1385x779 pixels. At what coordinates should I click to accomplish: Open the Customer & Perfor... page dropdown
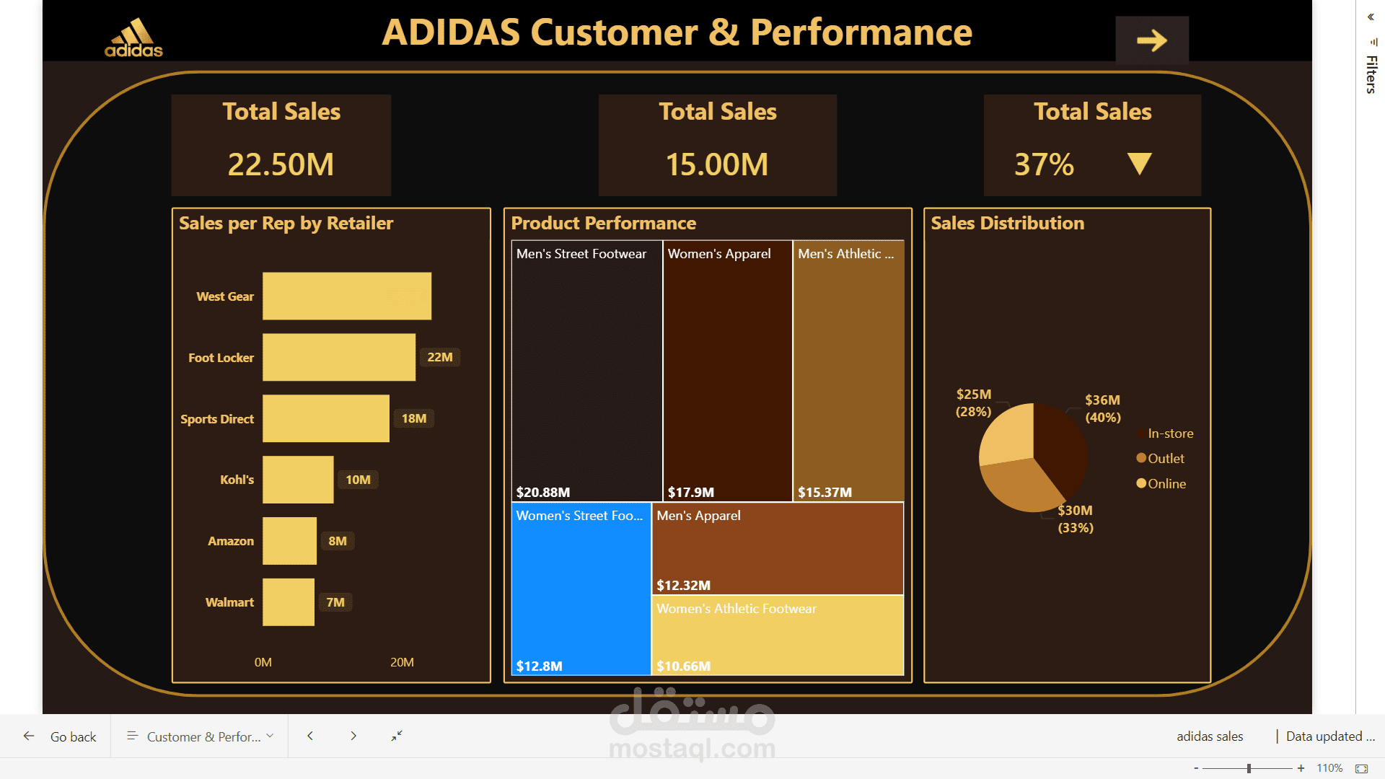point(201,736)
